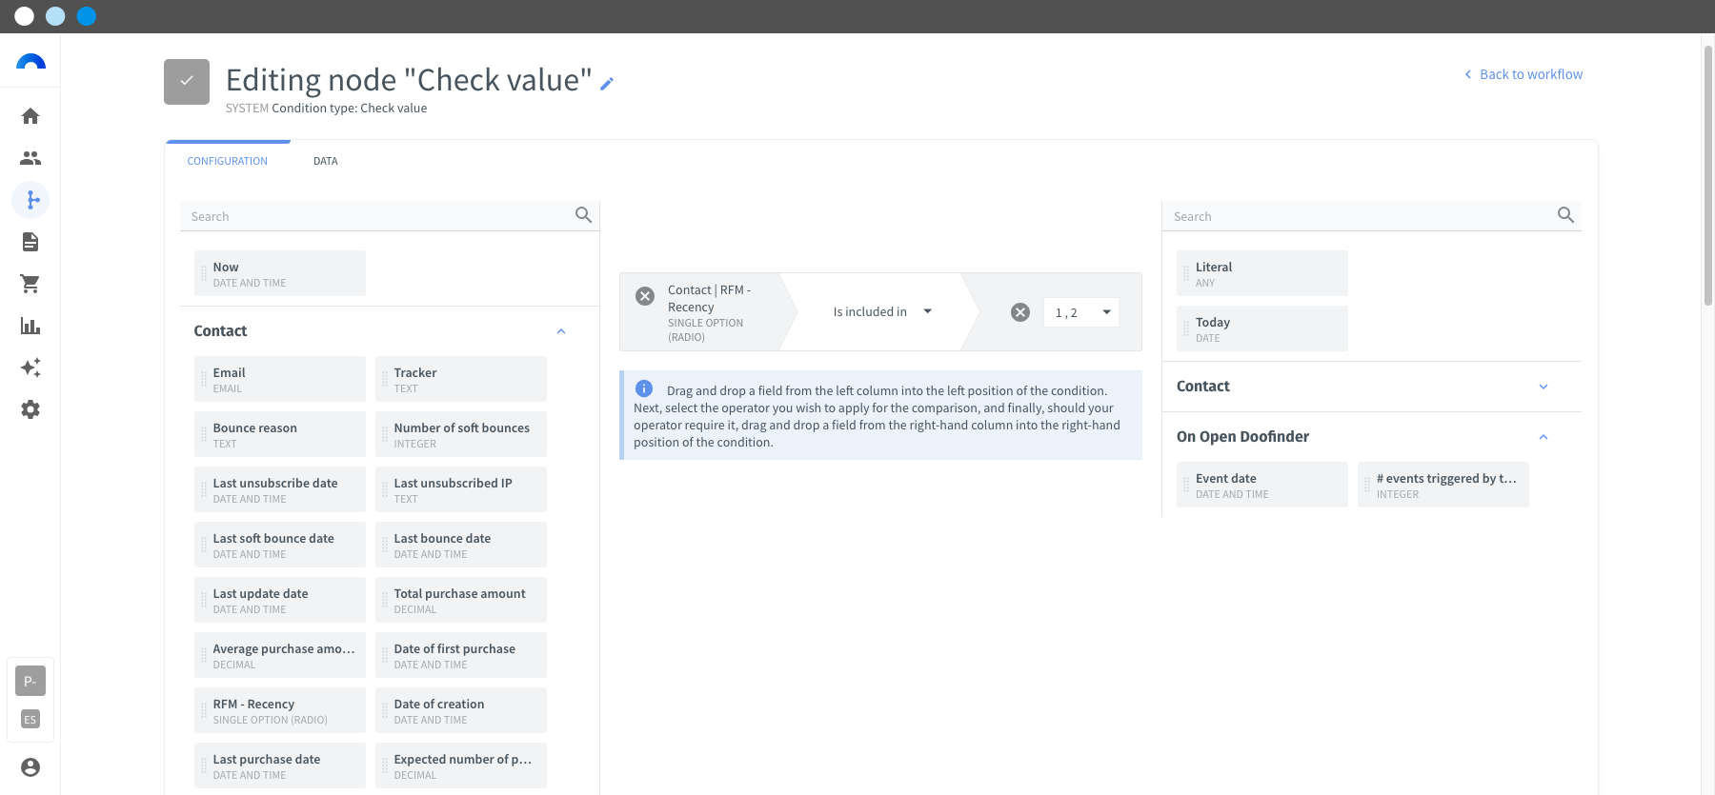Screen dimensions: 1715x795
Task: Click the AI sparkle icon in sidebar
Action: point(30,368)
